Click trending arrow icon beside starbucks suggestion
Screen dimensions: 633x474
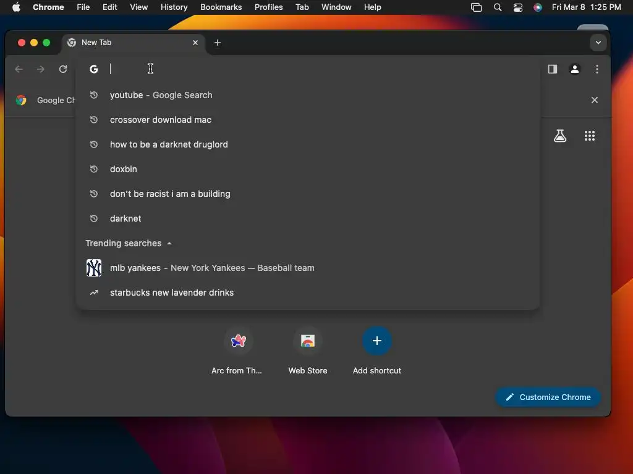pyautogui.click(x=94, y=293)
